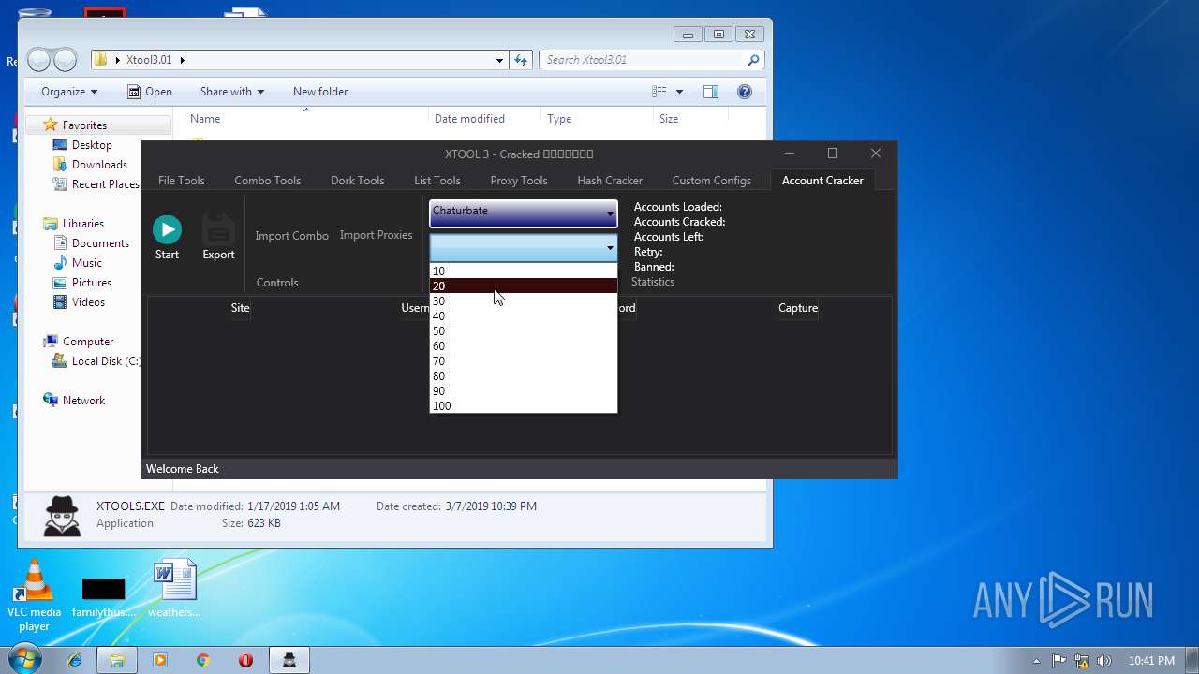Click the Explorer back arrow button
Screen dimensions: 1199x674
tap(39, 60)
